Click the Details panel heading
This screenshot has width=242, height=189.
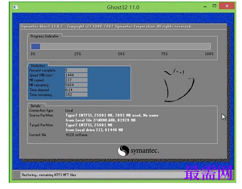pos(36,106)
